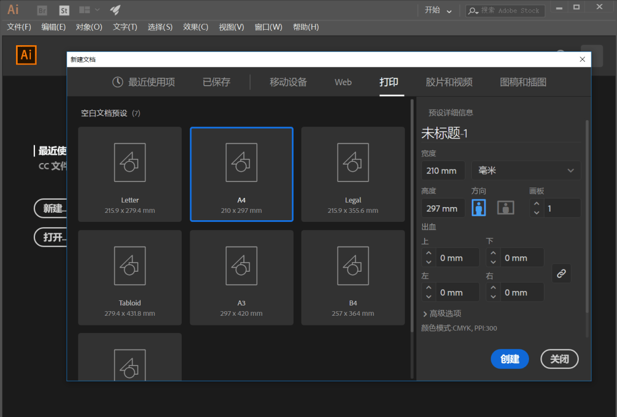The height and width of the screenshot is (417, 617).
Task: Open the 毫米 units dropdown
Action: [x=525, y=170]
